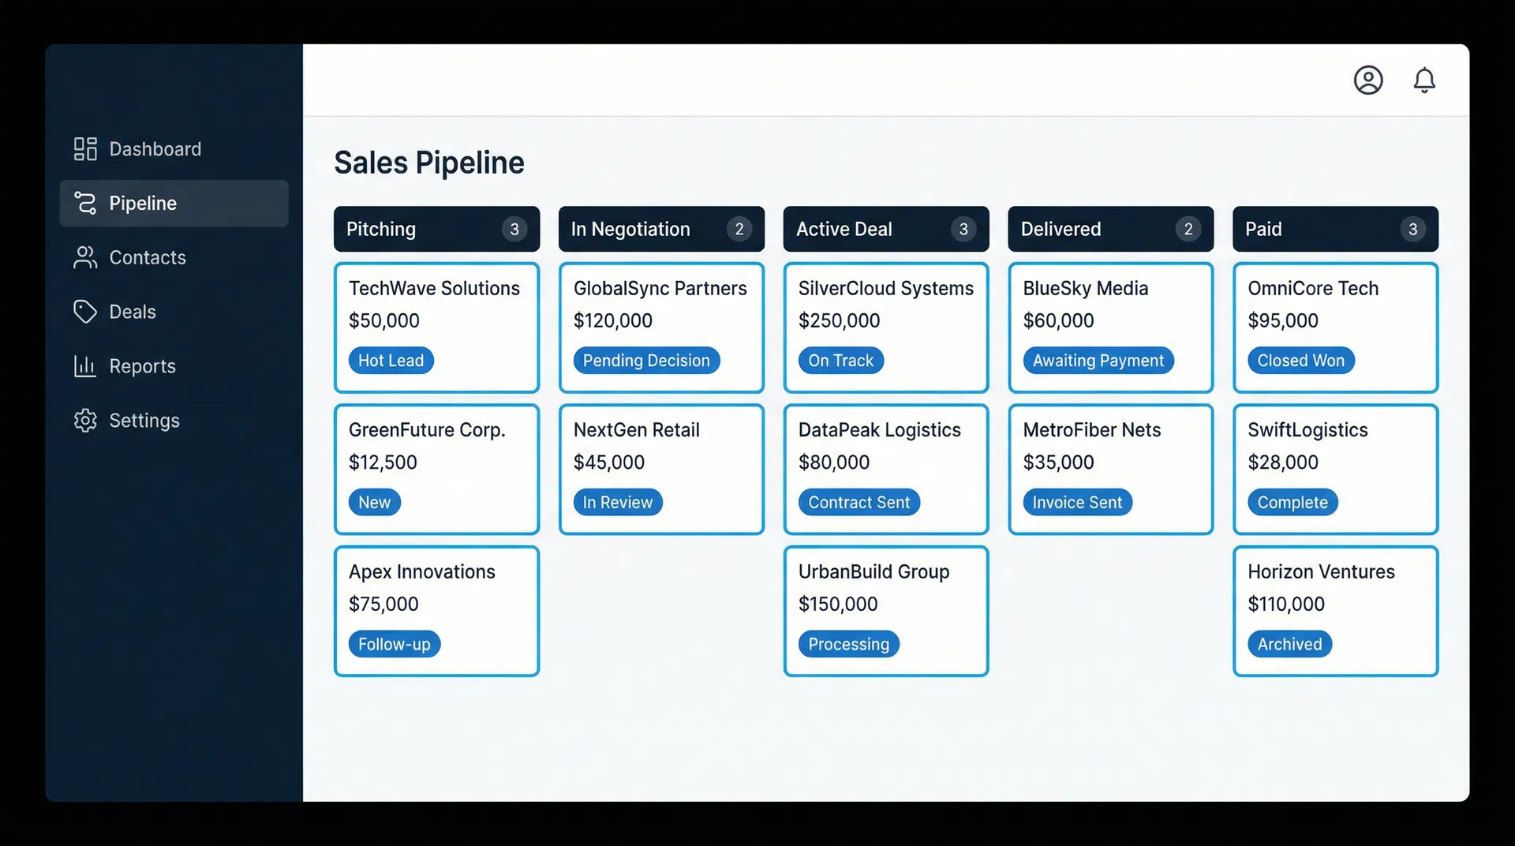Open the SilverCloud Systems deal card

(885, 328)
